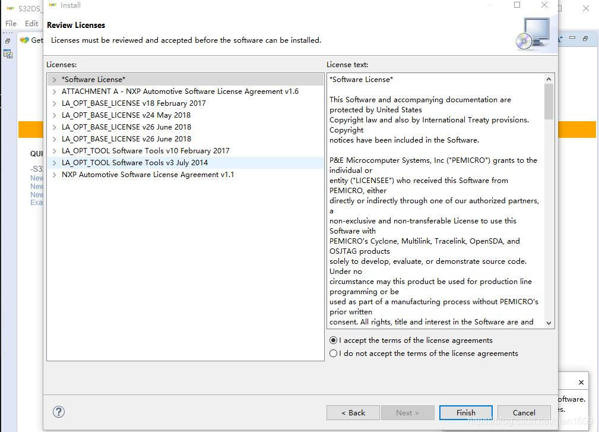The width and height of the screenshot is (599, 432).
Task: Expand LA_OPT_BASE_LICENSE v18 February 2017 node
Action: click(x=54, y=103)
